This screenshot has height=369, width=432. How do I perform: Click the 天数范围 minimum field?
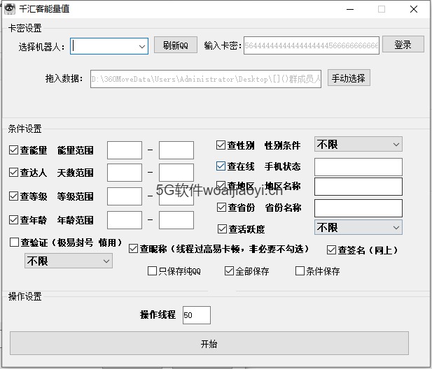[125, 173]
